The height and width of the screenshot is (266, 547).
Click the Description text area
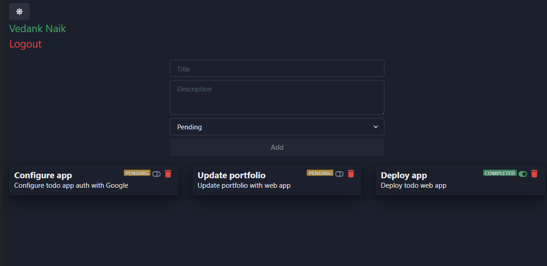[x=277, y=97]
